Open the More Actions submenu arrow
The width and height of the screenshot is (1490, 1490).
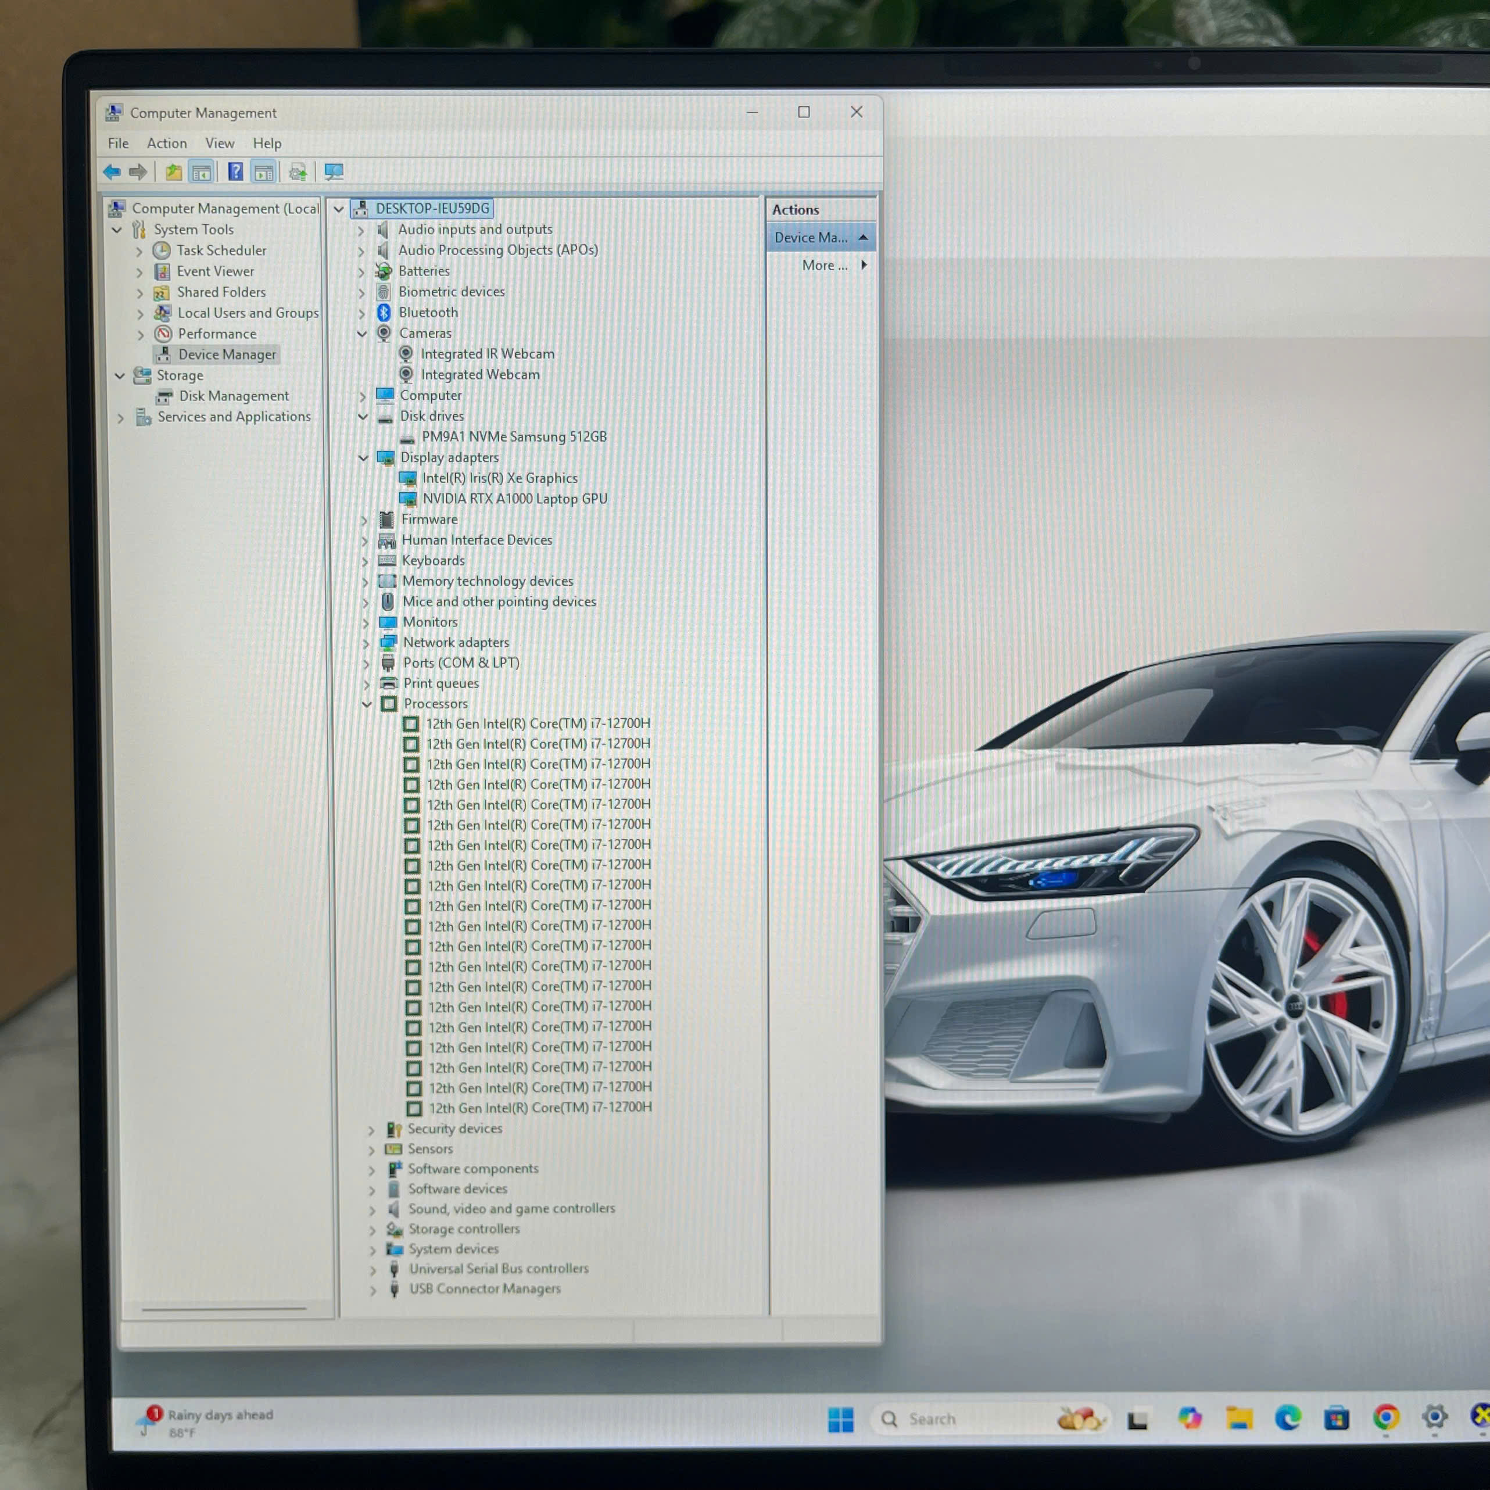point(864,264)
